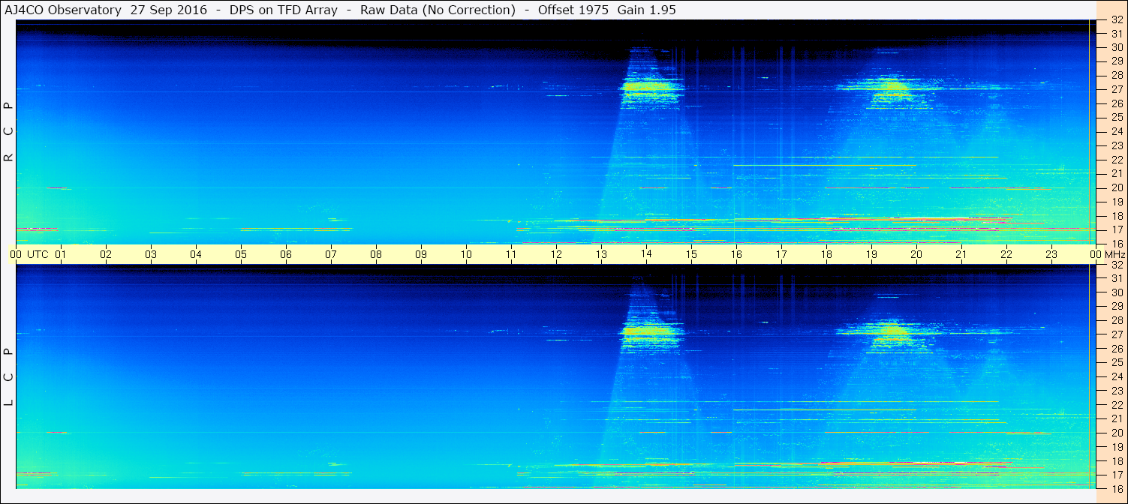Click the AJ4CO Observatory title text

coord(63,10)
